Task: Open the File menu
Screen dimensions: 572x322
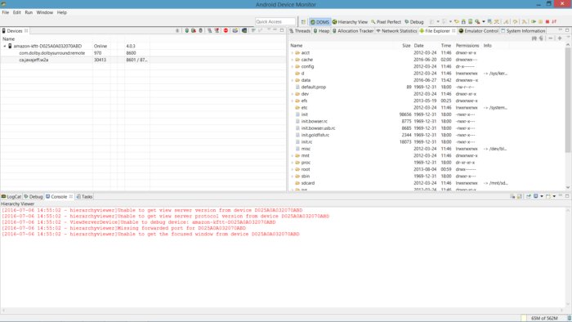Action: pyautogui.click(x=6, y=12)
